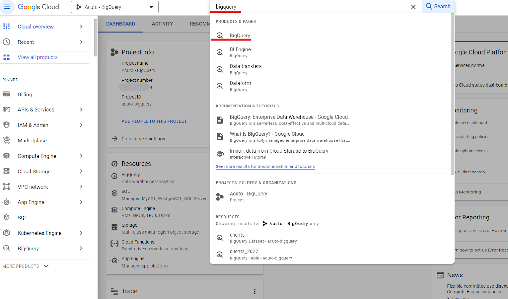
Task: Clear the bigquery search text
Action: tap(413, 7)
